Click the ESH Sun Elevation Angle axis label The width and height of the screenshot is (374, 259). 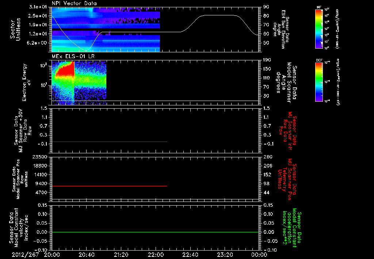coord(281,29)
